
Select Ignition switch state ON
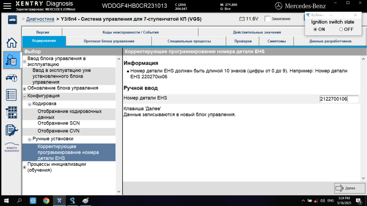pos(315,29)
